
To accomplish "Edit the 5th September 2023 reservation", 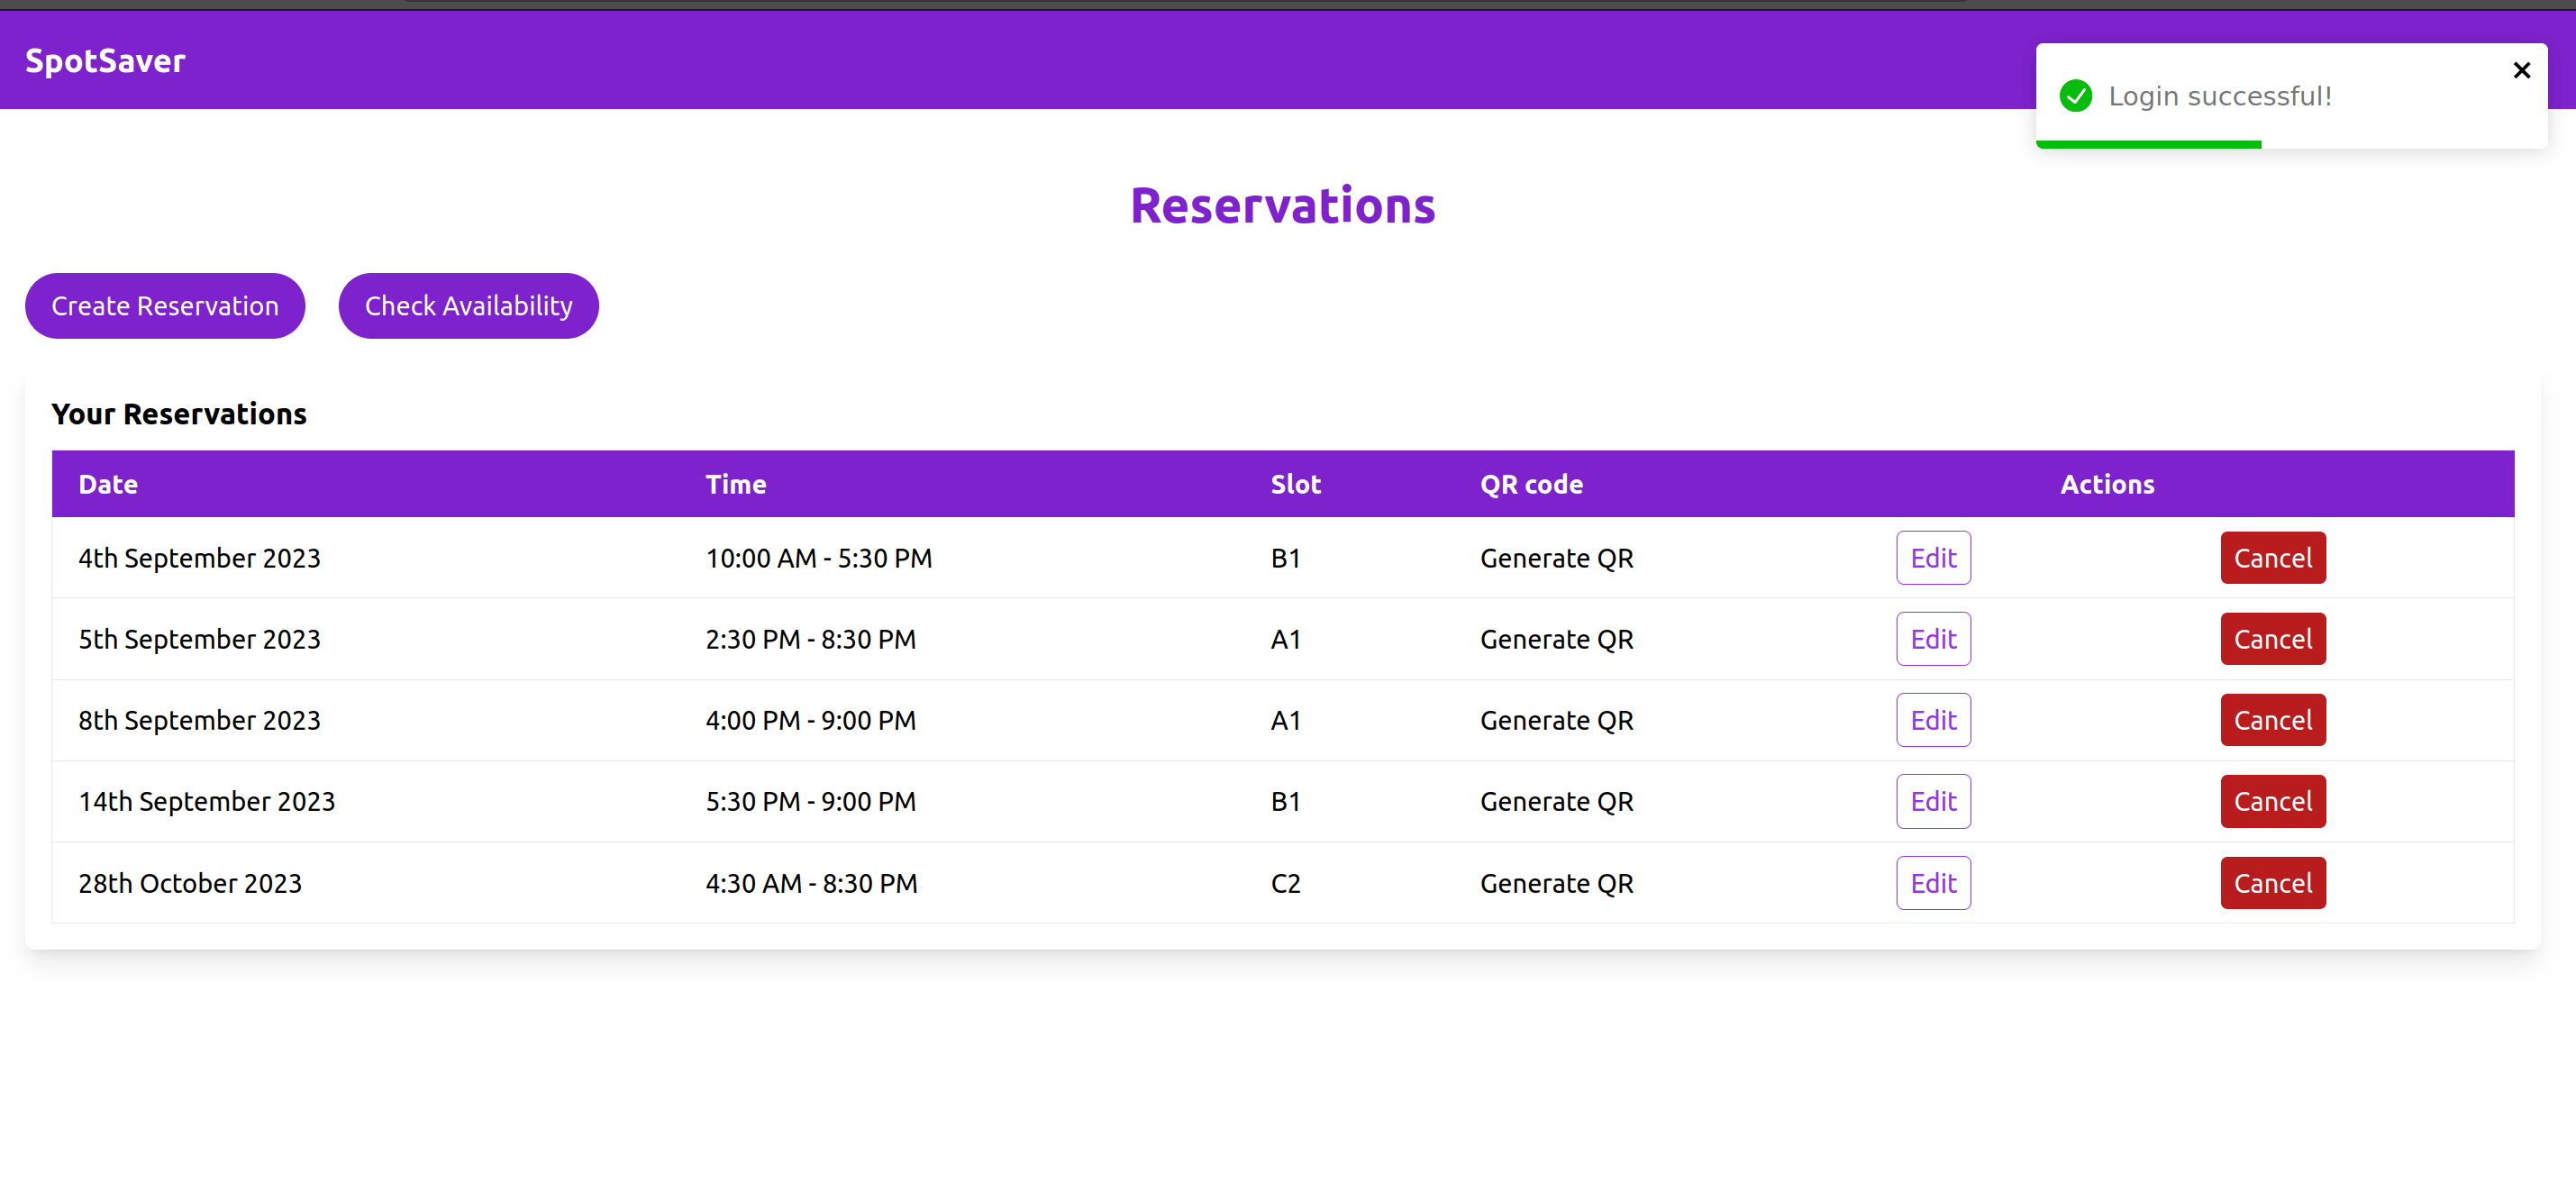I will point(1932,639).
